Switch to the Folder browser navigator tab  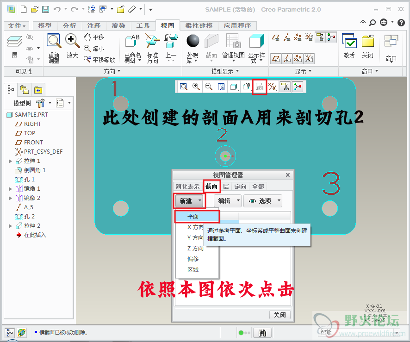25,90
